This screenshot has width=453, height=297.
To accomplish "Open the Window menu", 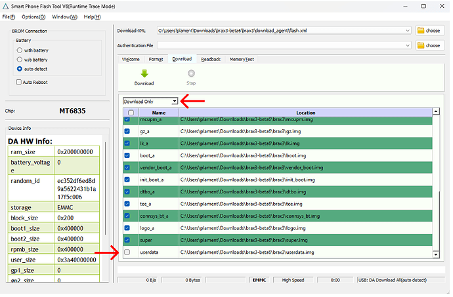I will pos(65,17).
